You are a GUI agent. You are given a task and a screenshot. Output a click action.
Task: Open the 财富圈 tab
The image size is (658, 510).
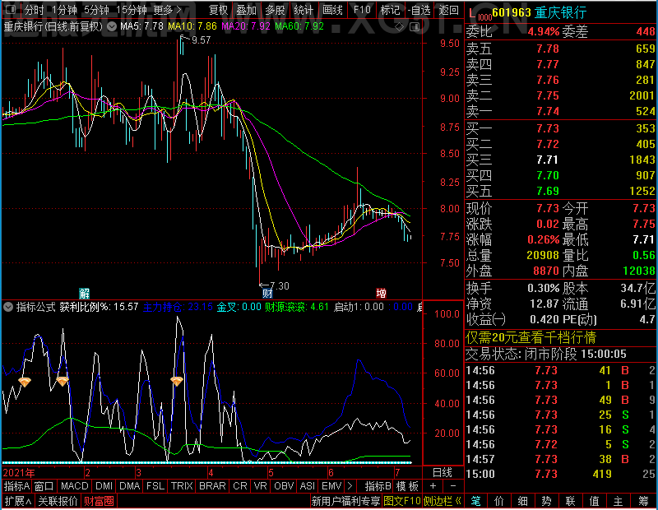pos(99,501)
